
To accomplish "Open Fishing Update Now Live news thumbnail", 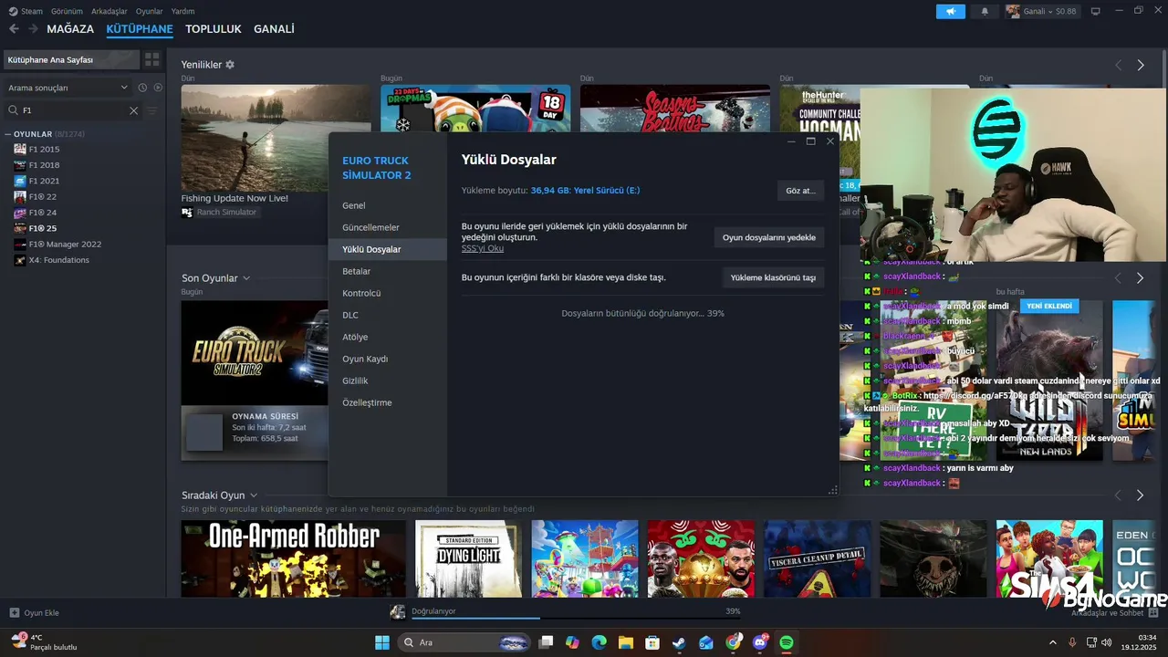I will tap(276, 138).
